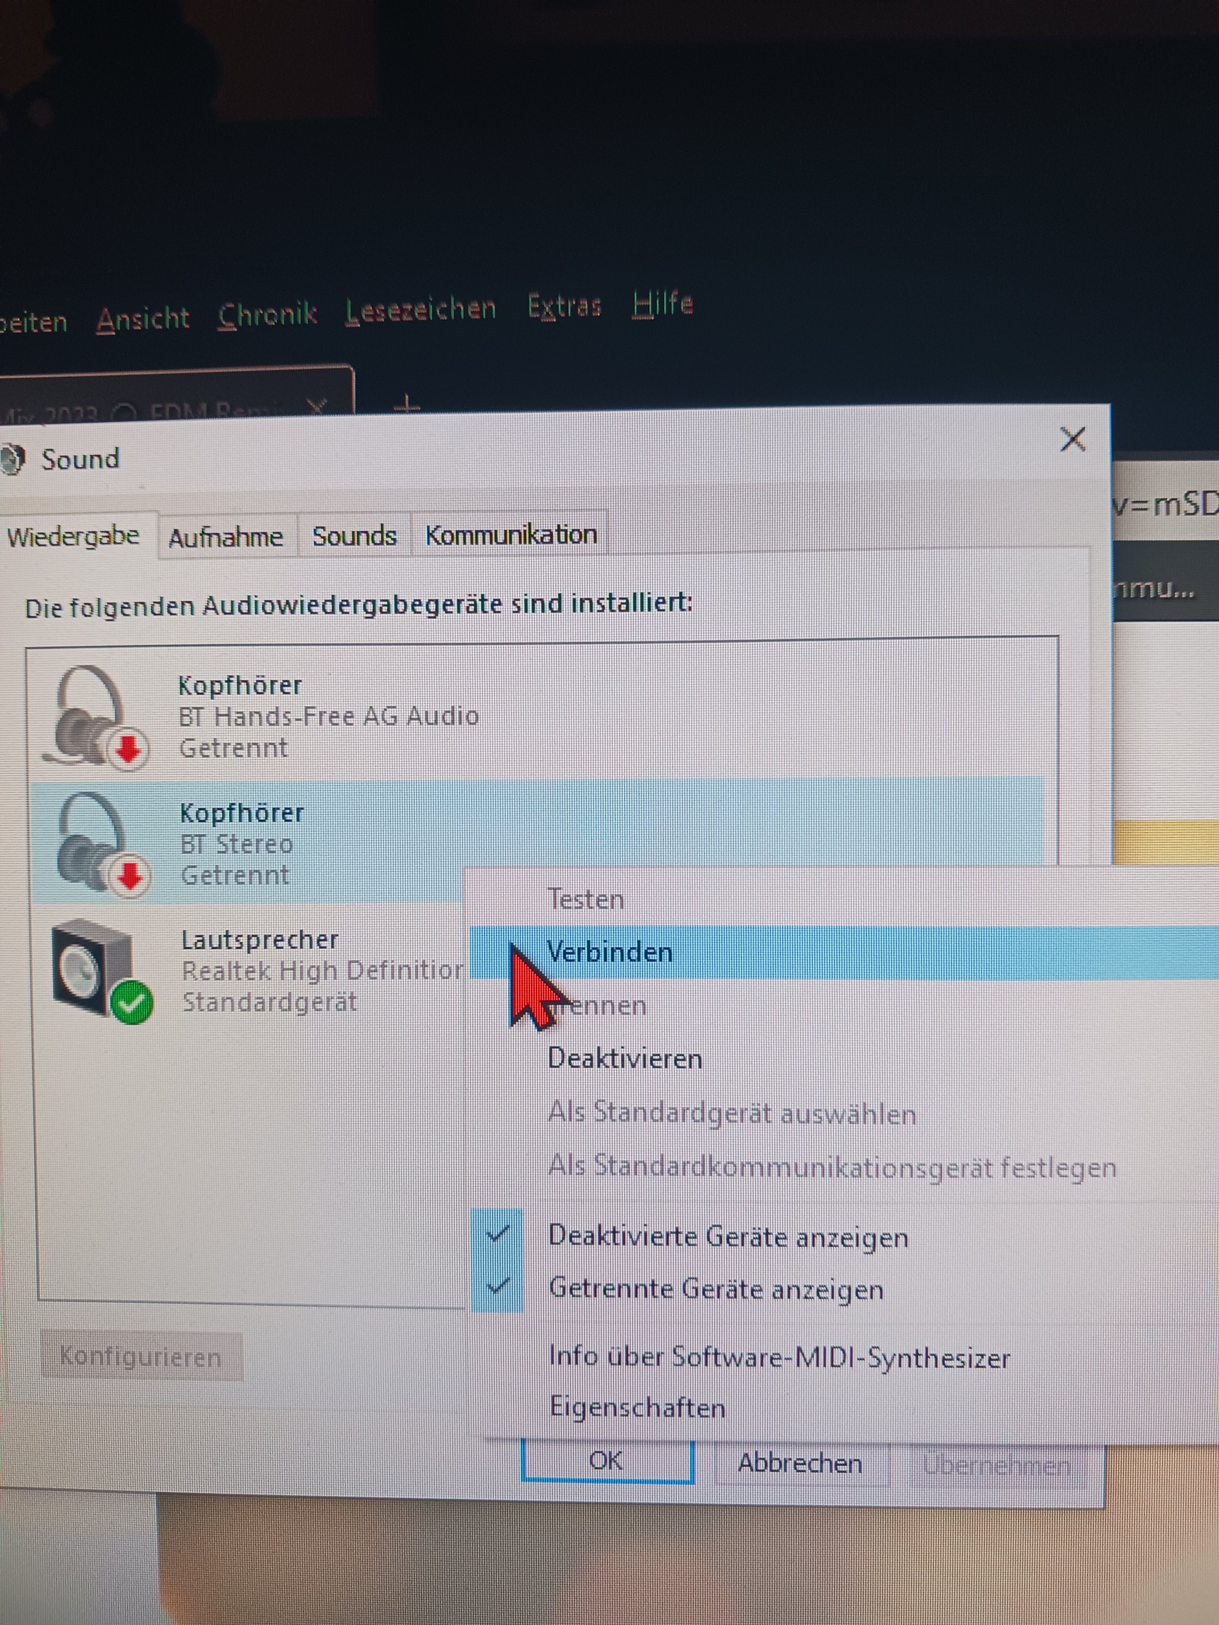The width and height of the screenshot is (1219, 1625).
Task: Click the Sound dialog title icon
Action: point(13,459)
